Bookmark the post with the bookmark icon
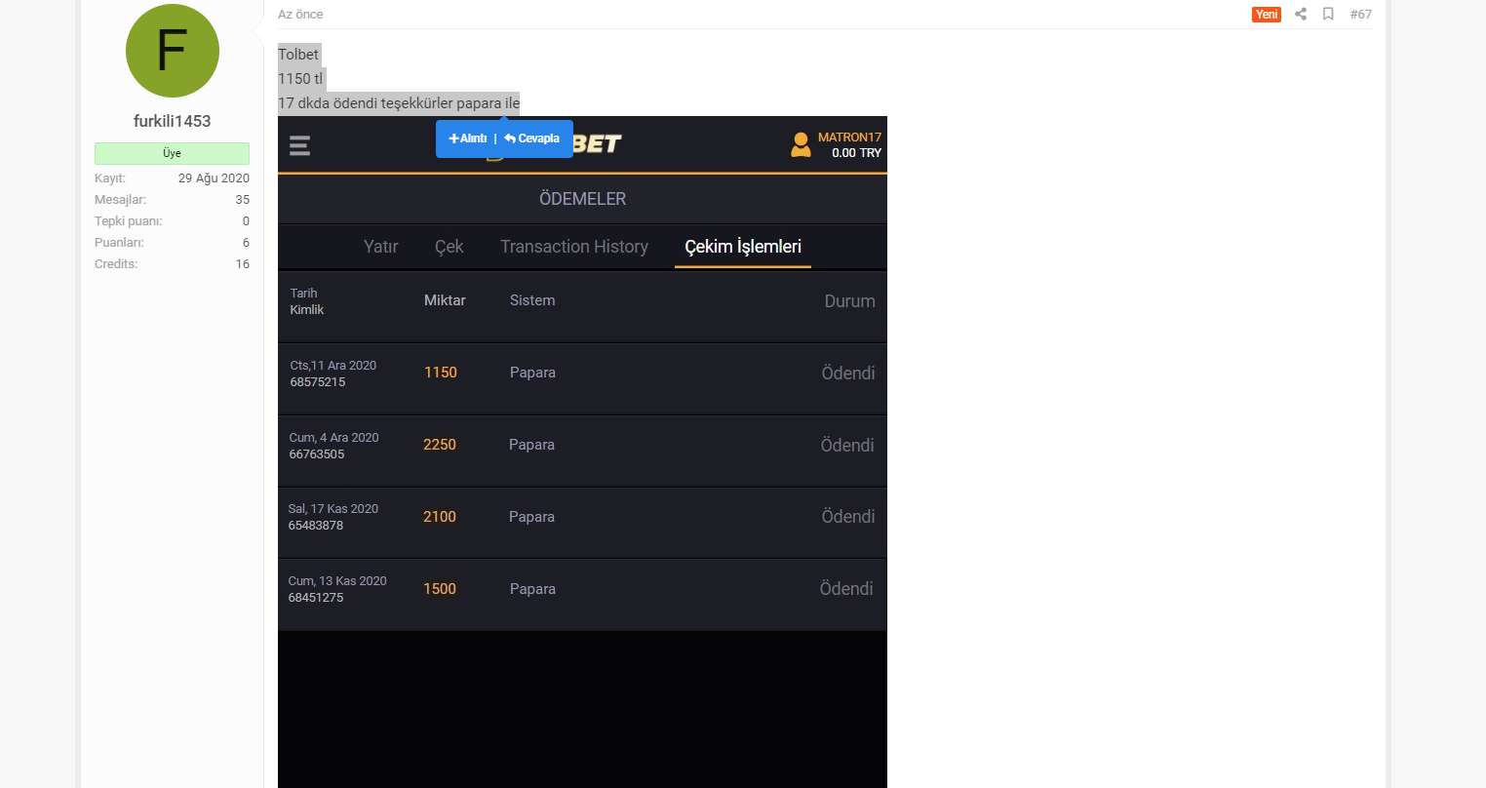 [1328, 14]
